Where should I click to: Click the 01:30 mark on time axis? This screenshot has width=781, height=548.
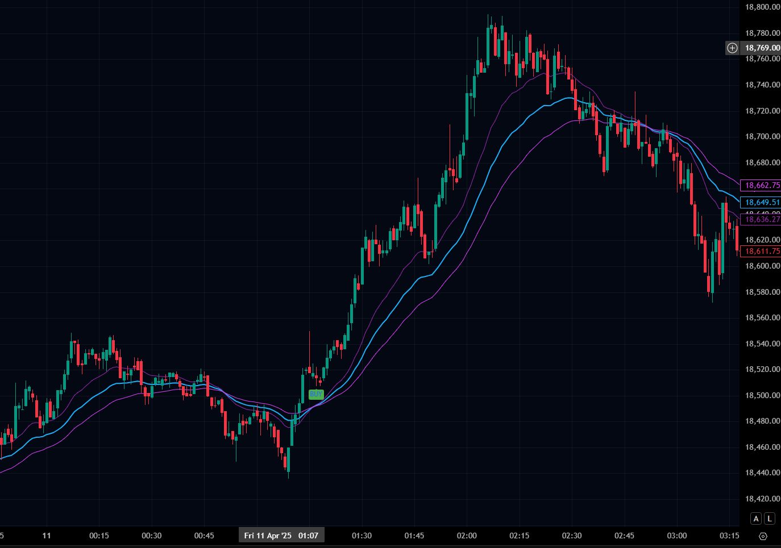tap(362, 536)
